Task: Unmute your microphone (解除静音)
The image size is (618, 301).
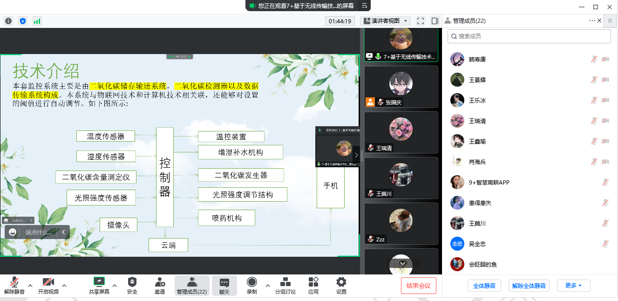Action: 14,285
